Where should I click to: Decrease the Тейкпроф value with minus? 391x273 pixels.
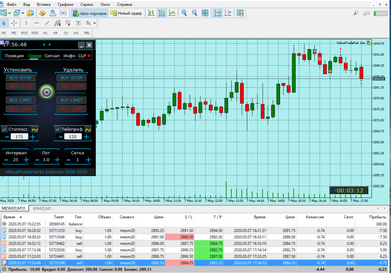[61, 137]
